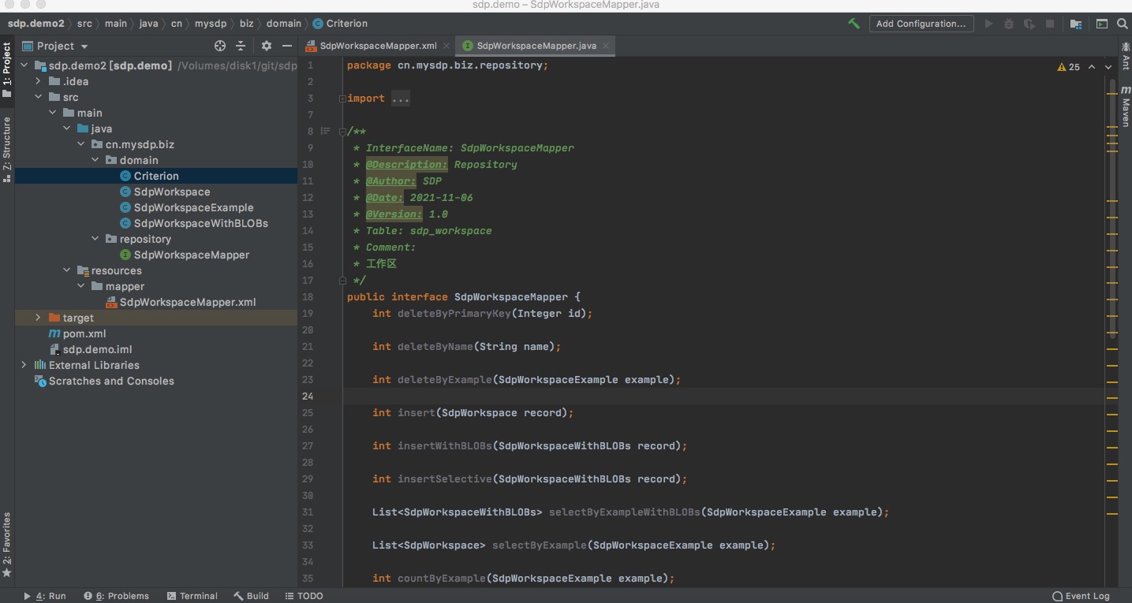Click the Run with Coverage icon
The image size is (1132, 603).
click(1029, 24)
